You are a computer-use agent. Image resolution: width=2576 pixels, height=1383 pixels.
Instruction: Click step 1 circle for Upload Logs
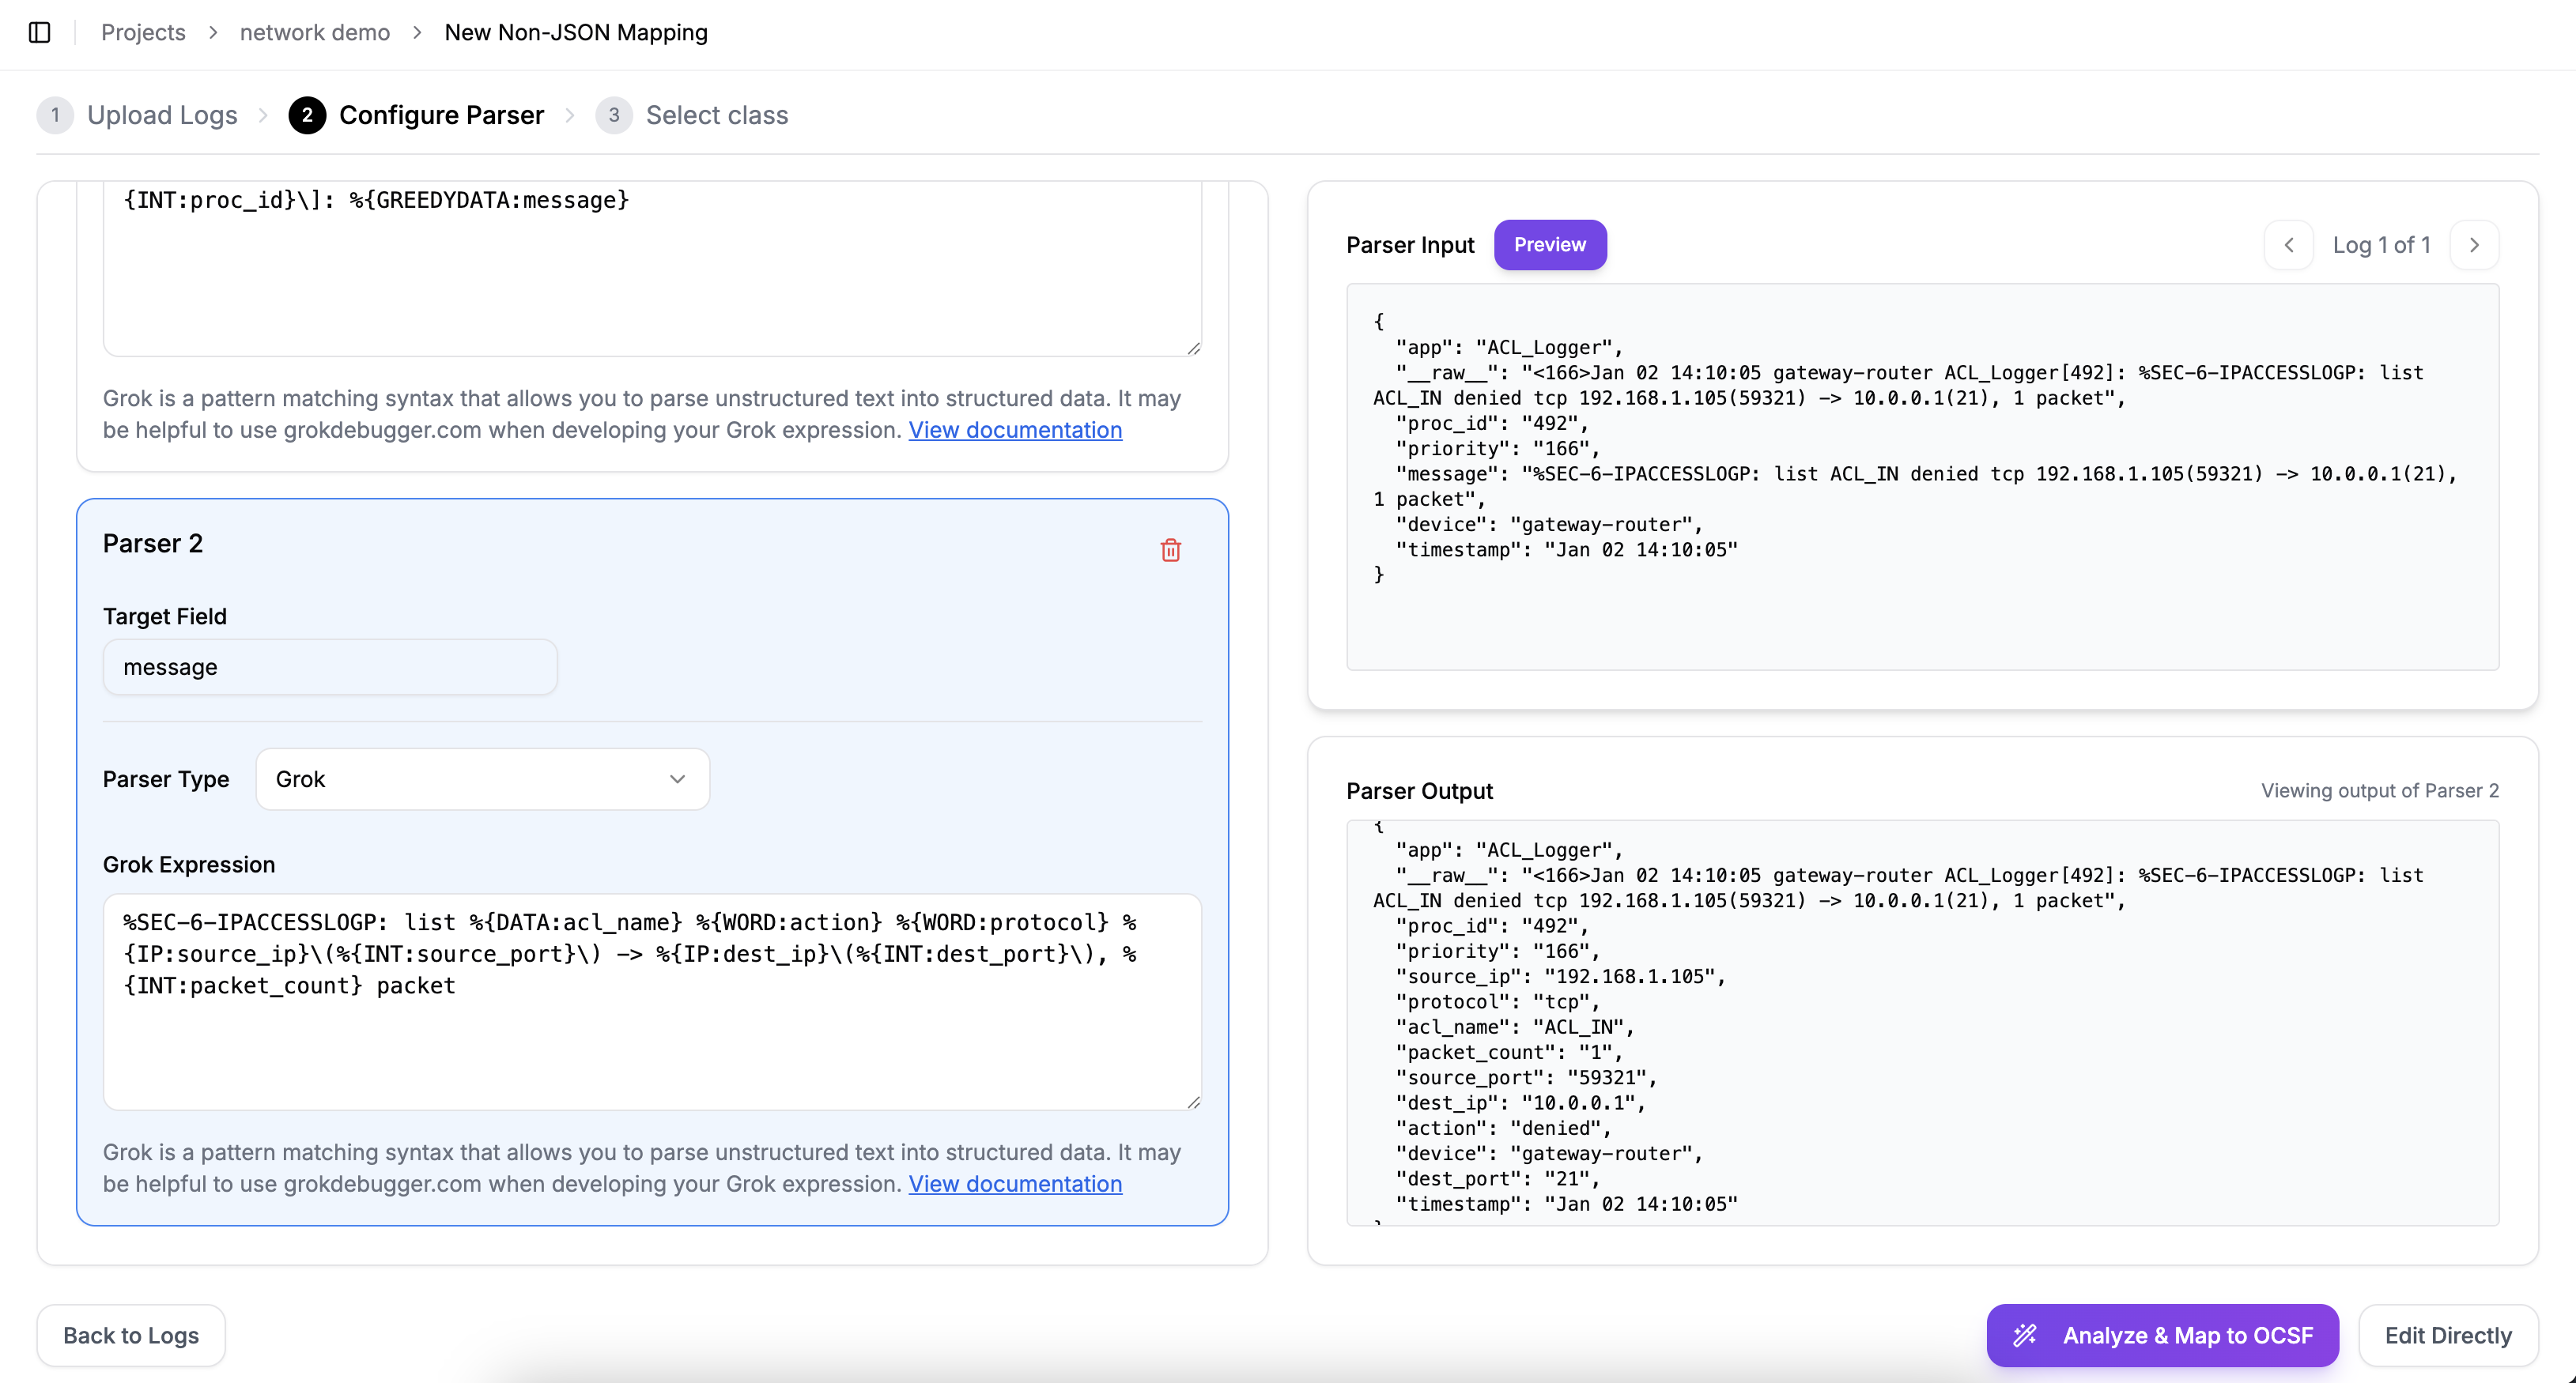point(55,115)
